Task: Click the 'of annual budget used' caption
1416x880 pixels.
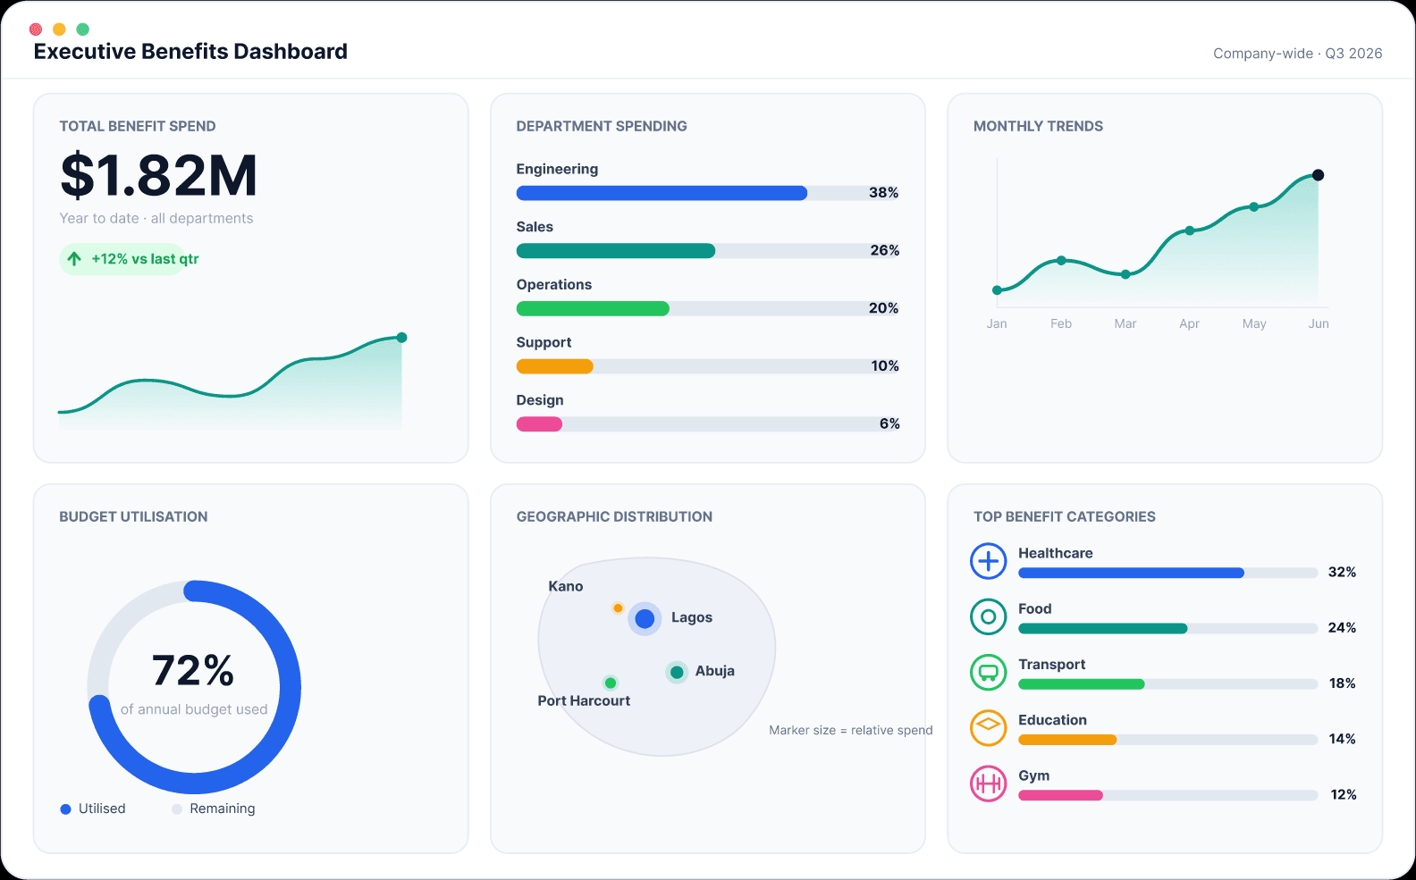Action: tap(194, 709)
